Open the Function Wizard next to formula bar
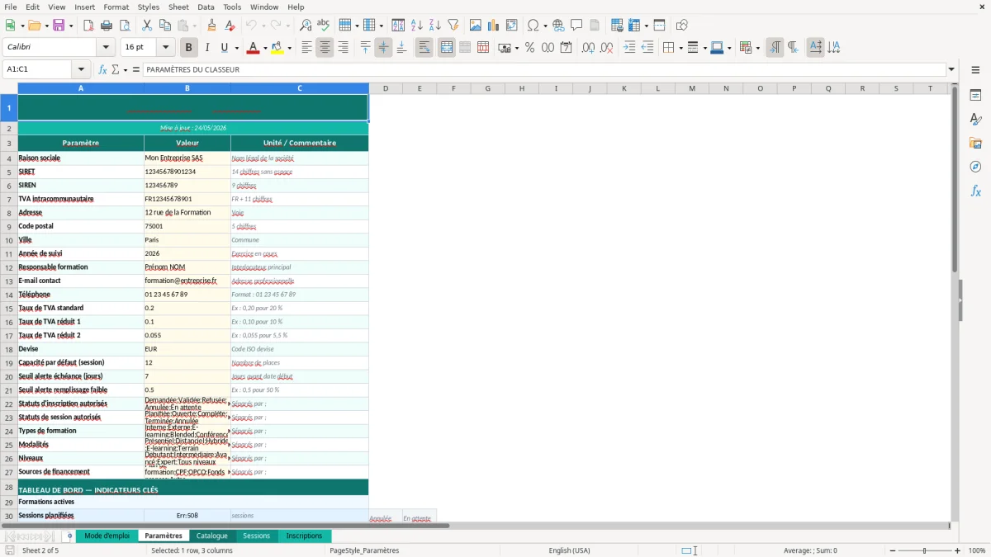991x557 pixels. click(103, 70)
